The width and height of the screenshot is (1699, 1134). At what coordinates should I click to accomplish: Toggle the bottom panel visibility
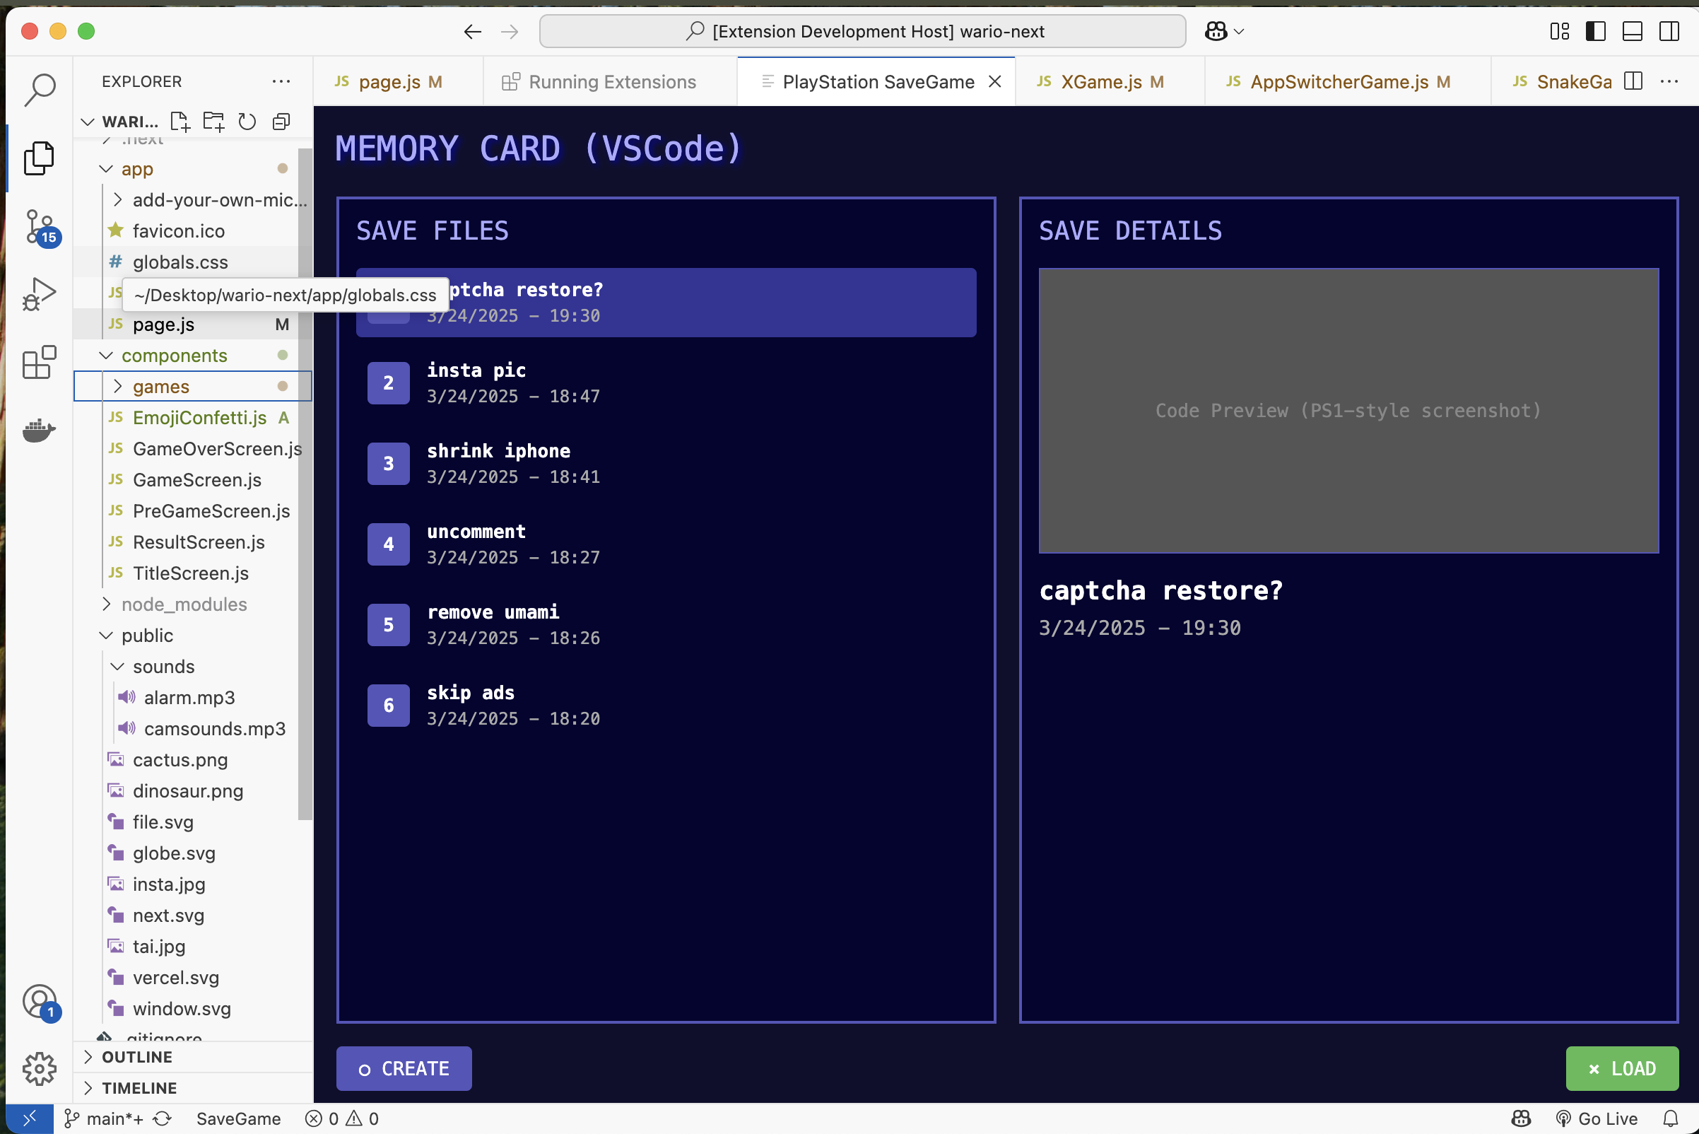pos(1633,31)
